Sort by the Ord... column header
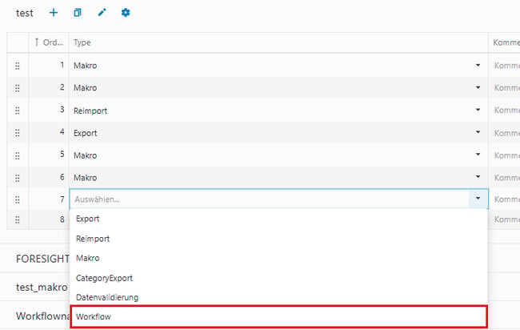This screenshot has height=330, width=520. pos(49,42)
